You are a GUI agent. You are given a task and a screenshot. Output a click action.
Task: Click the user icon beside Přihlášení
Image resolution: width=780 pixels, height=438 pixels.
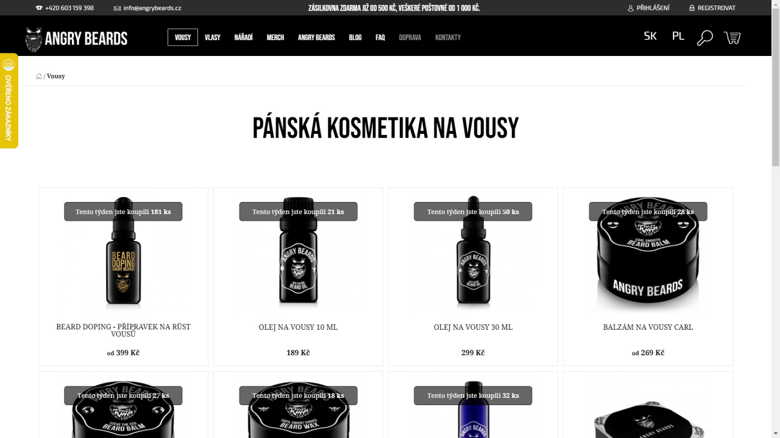point(631,8)
